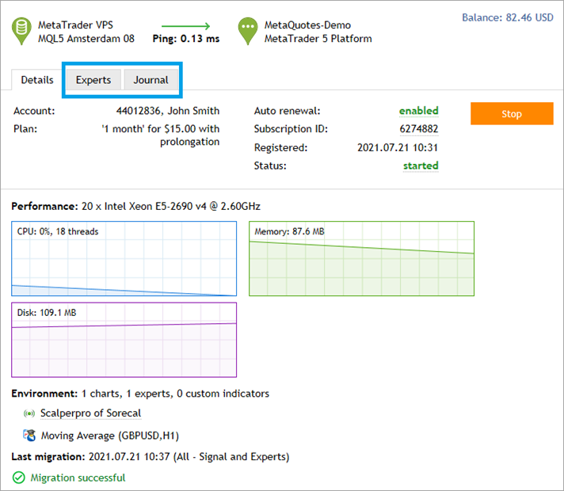
Task: Click the MQL5 Amsterdam 08 server name
Action: (x=86, y=39)
